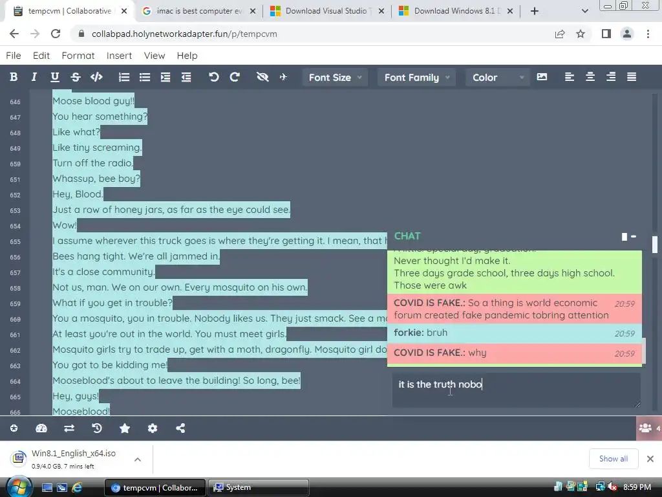Stick chat to screen icon
The image size is (662, 497).
click(x=625, y=237)
